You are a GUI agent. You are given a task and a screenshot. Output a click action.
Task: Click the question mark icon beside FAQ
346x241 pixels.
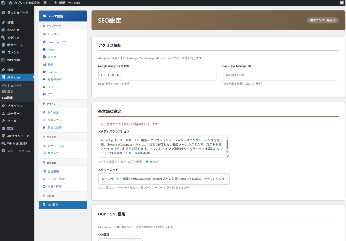coord(44,87)
